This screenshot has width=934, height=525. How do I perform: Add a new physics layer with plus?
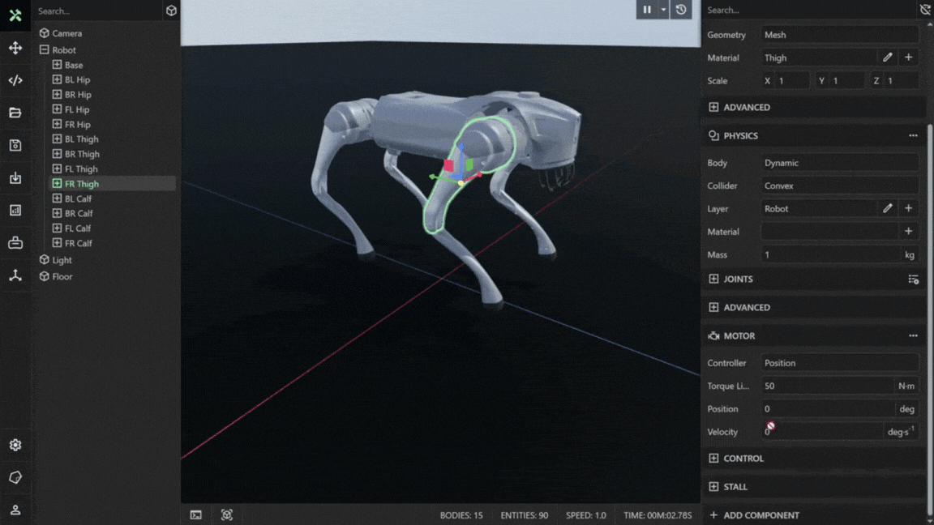pyautogui.click(x=908, y=208)
